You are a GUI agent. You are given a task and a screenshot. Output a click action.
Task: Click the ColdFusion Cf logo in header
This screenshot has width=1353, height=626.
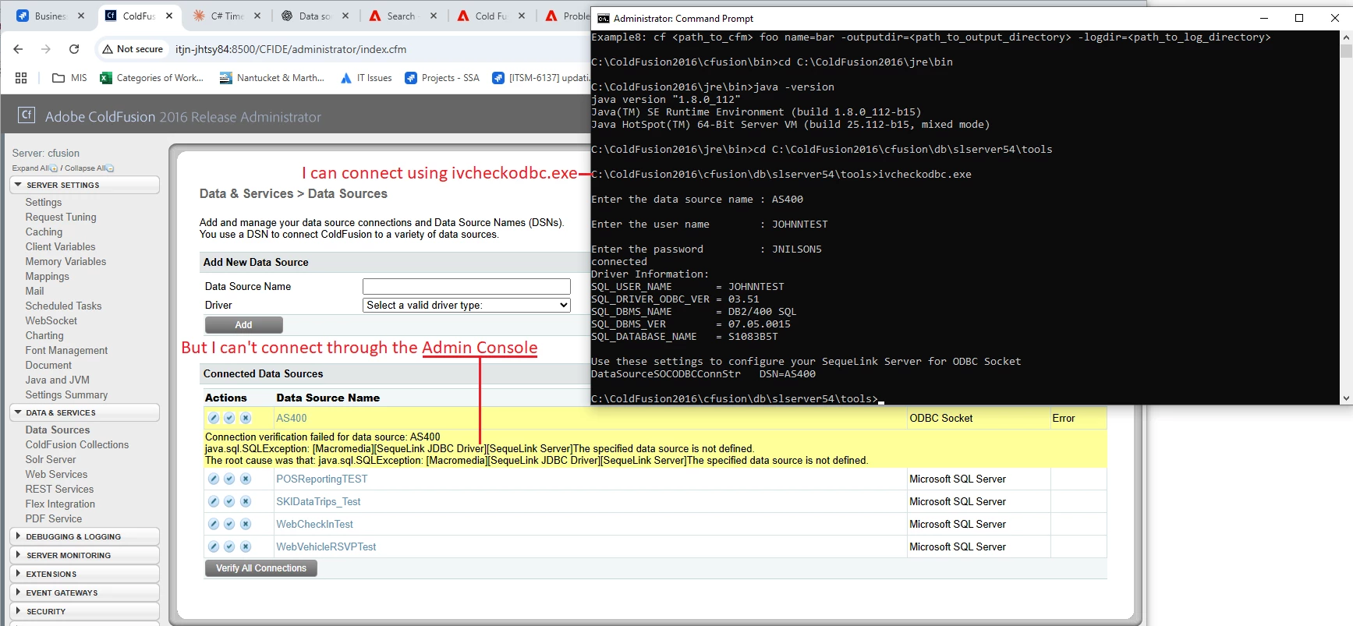click(27, 115)
